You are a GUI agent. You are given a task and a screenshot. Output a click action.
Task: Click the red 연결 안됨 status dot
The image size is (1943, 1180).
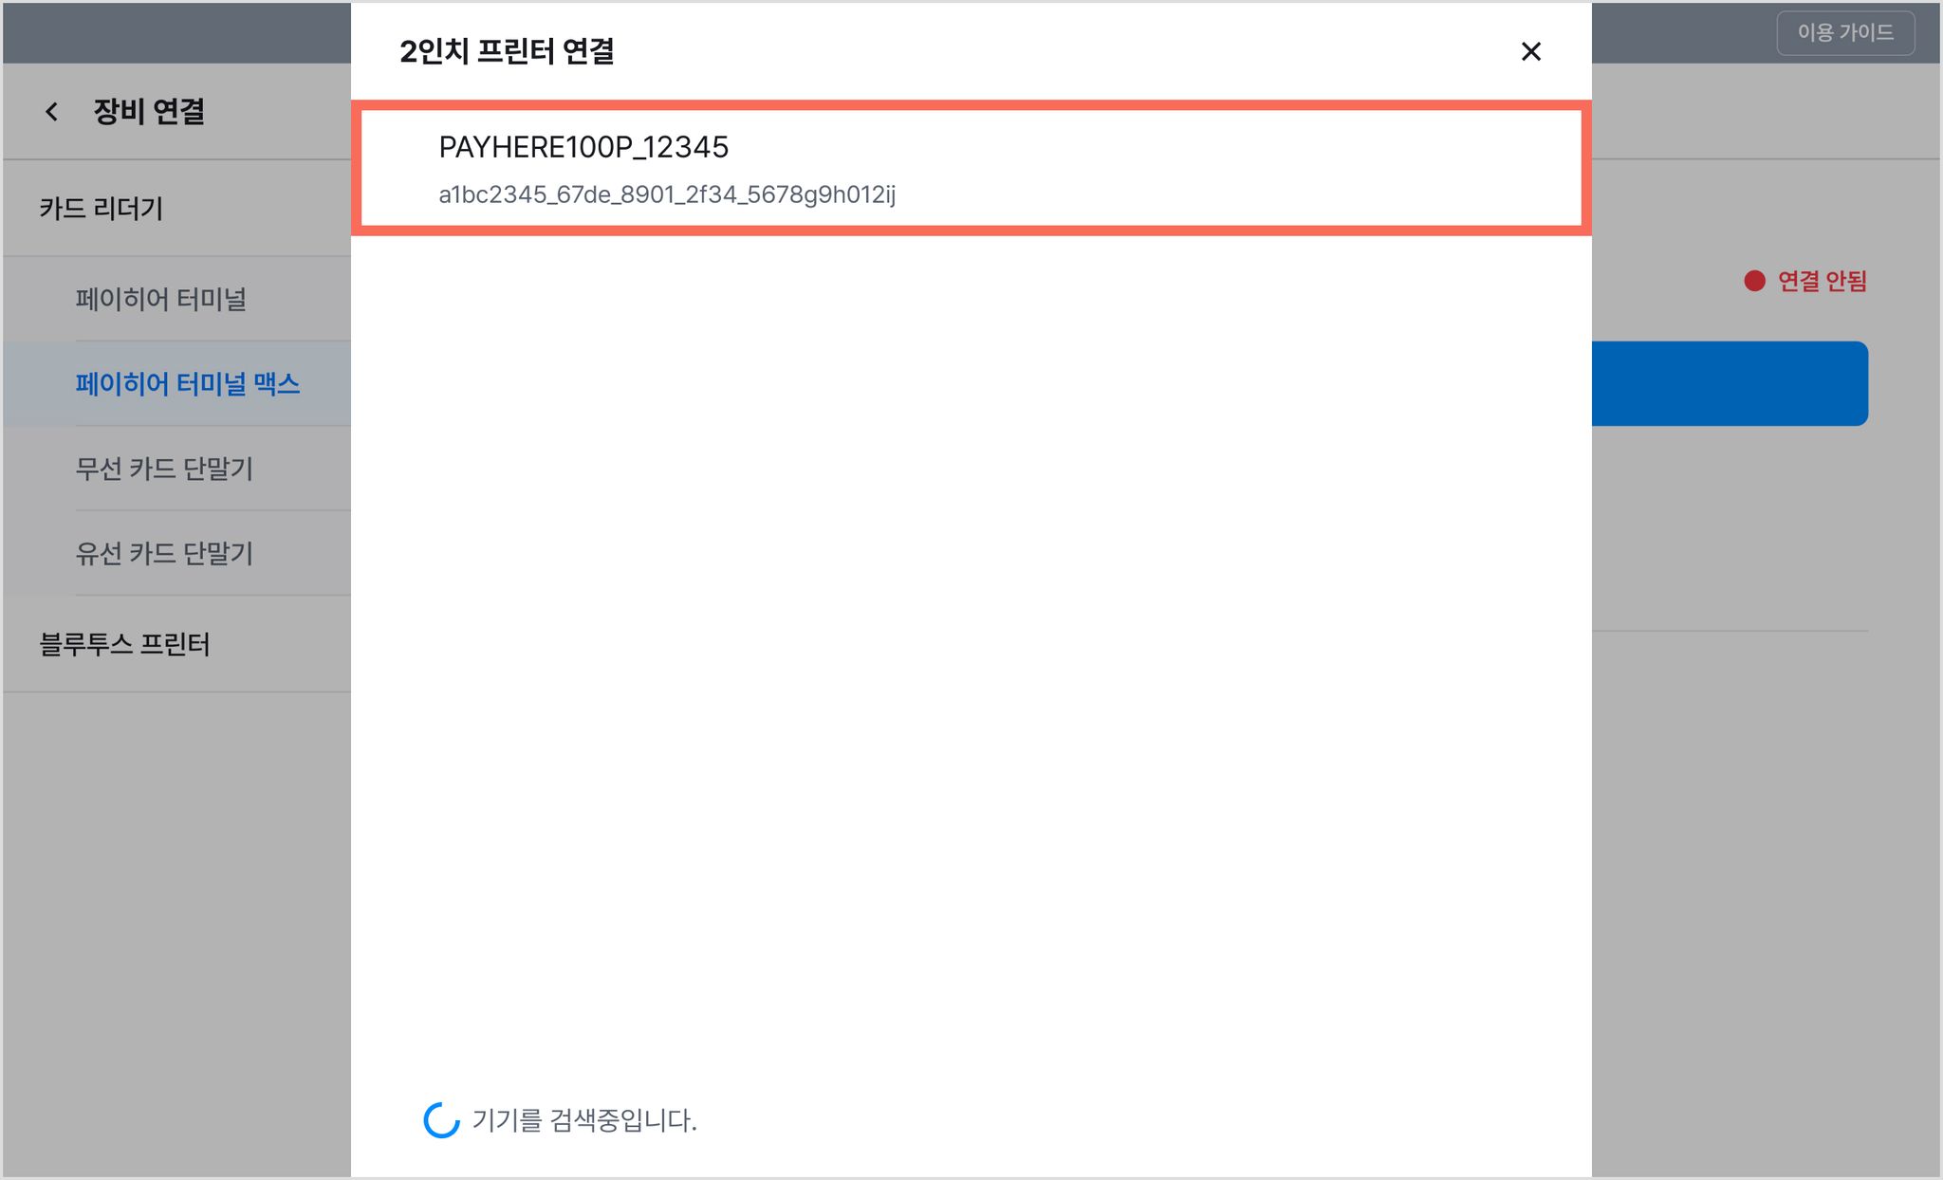(1754, 281)
